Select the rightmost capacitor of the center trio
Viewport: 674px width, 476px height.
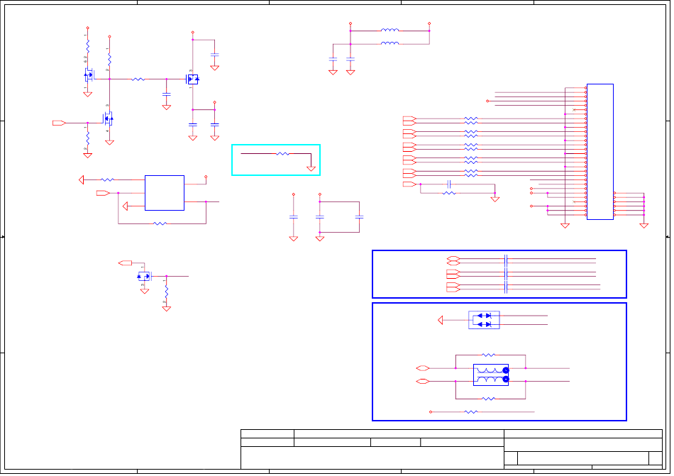(360, 217)
